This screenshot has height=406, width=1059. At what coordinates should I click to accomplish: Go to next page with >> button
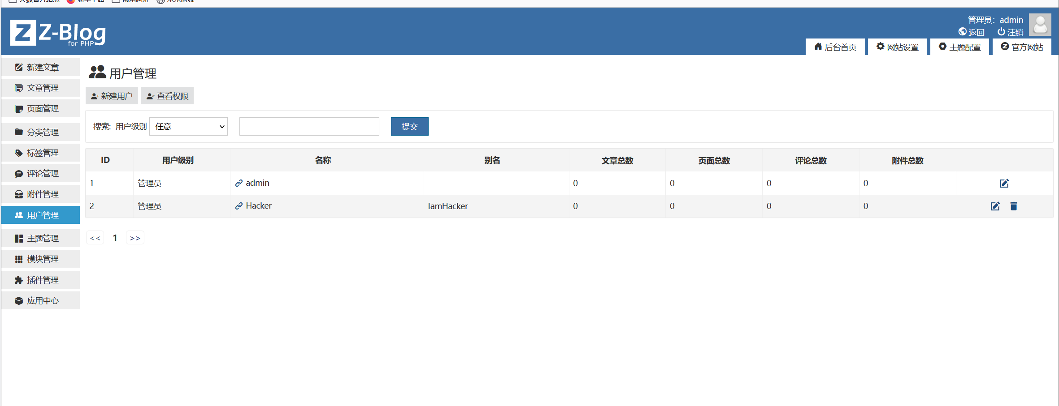tap(135, 238)
